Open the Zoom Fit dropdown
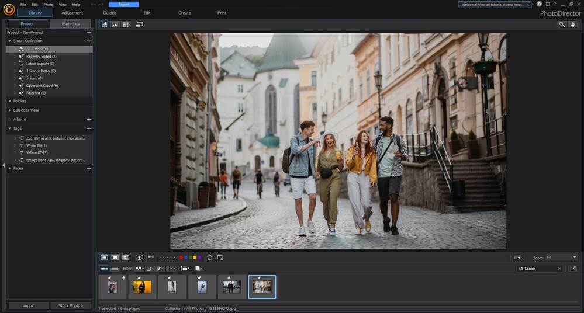 [561, 258]
